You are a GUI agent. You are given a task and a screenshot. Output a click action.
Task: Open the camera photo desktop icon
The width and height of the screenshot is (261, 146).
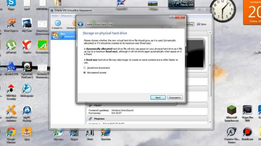click(x=27, y=25)
